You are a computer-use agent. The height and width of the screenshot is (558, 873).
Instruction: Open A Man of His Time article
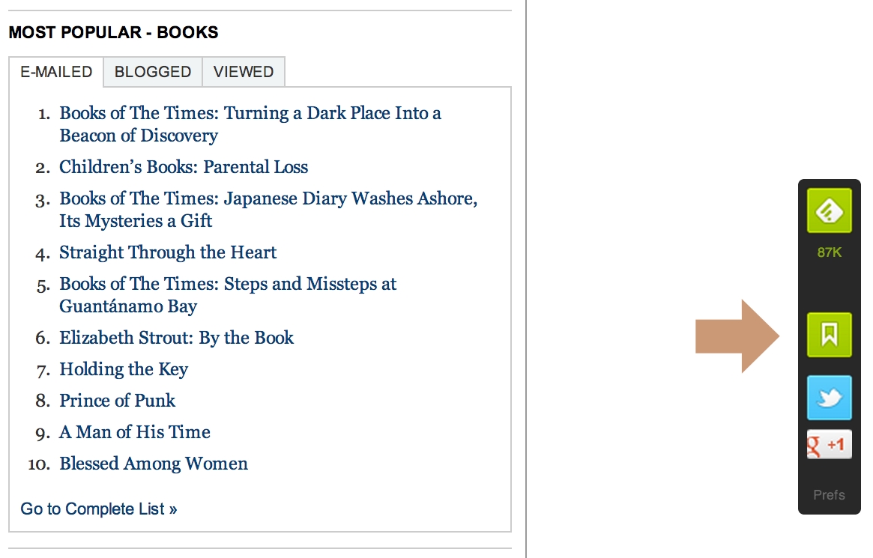(135, 432)
